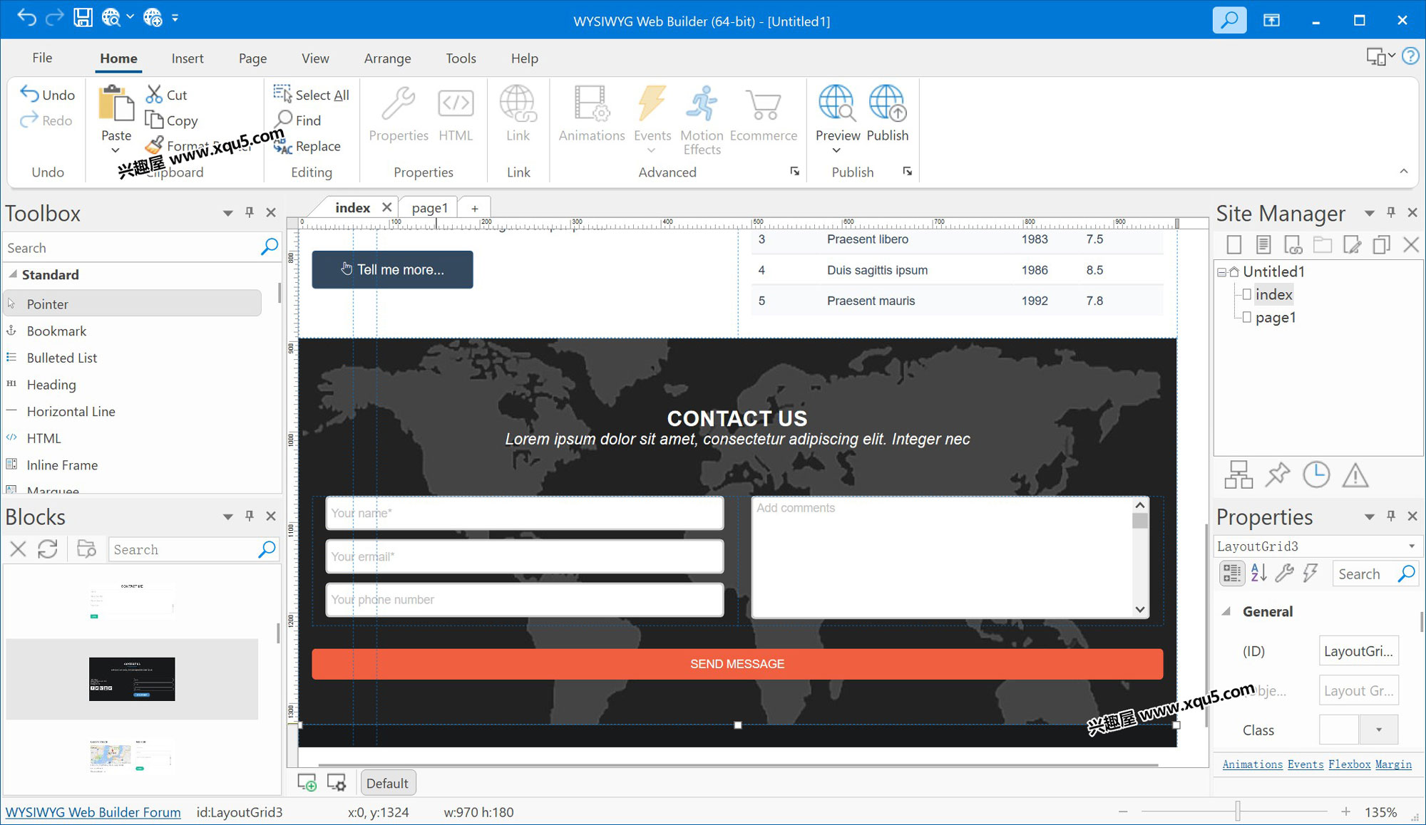Click the Save disk icon in title bar
This screenshot has width=1426, height=825.
click(x=83, y=18)
